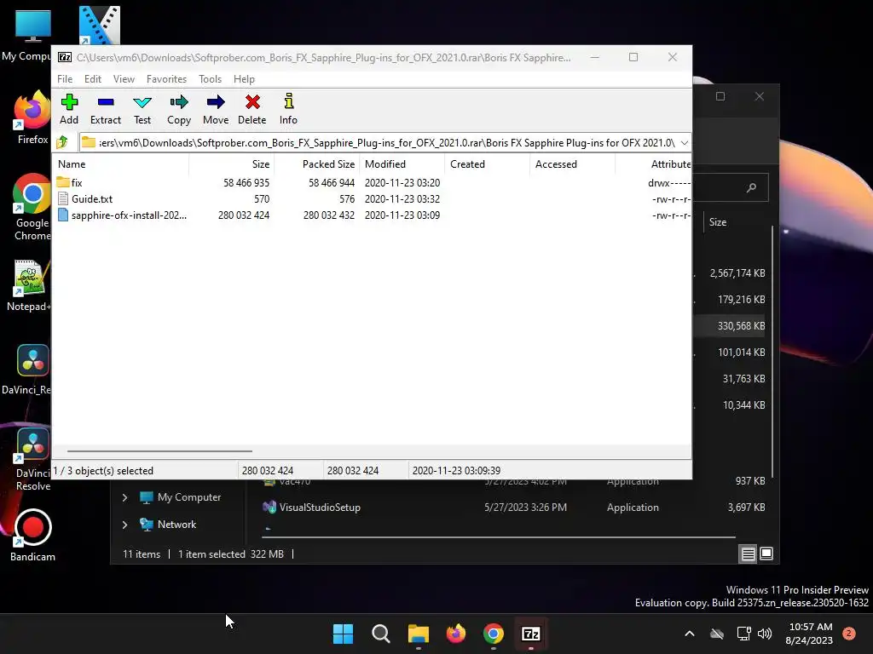Expand Network in Explorer tree

pos(124,525)
